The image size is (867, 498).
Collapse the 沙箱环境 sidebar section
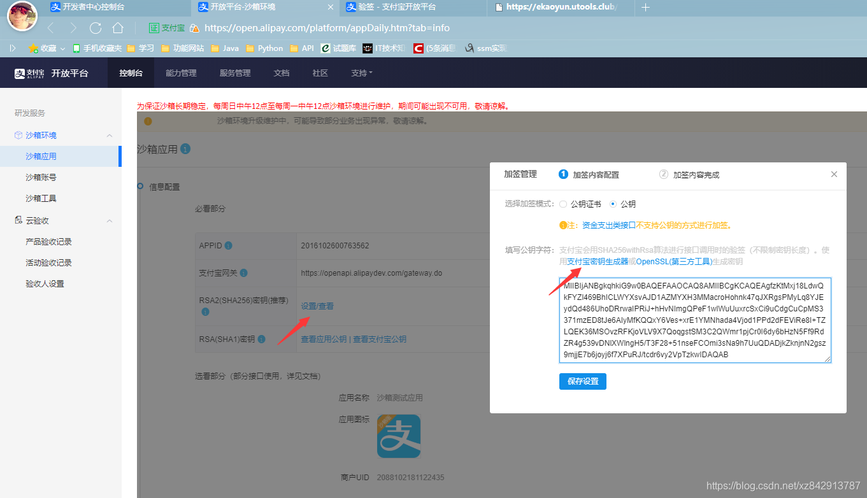click(x=109, y=135)
